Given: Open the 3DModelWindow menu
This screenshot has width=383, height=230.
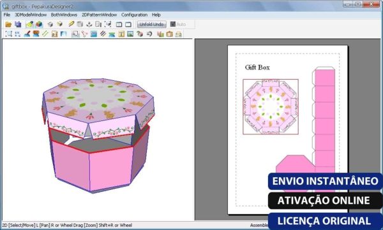Looking at the screenshot, I should 31,15.
